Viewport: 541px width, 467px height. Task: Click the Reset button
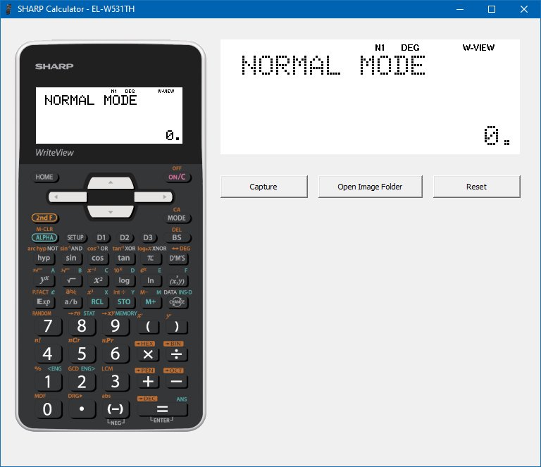[476, 187]
